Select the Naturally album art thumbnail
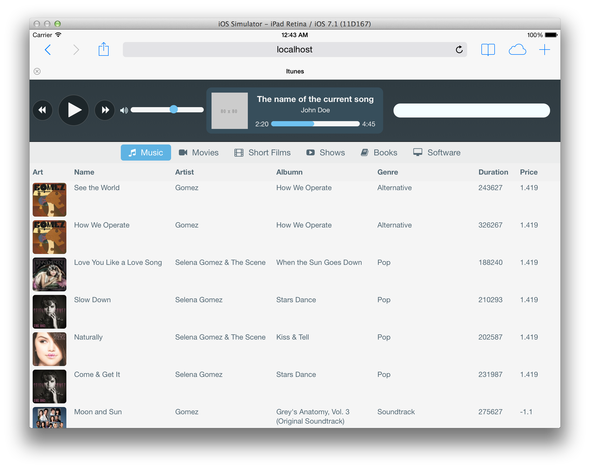590x469 pixels. (x=50, y=349)
